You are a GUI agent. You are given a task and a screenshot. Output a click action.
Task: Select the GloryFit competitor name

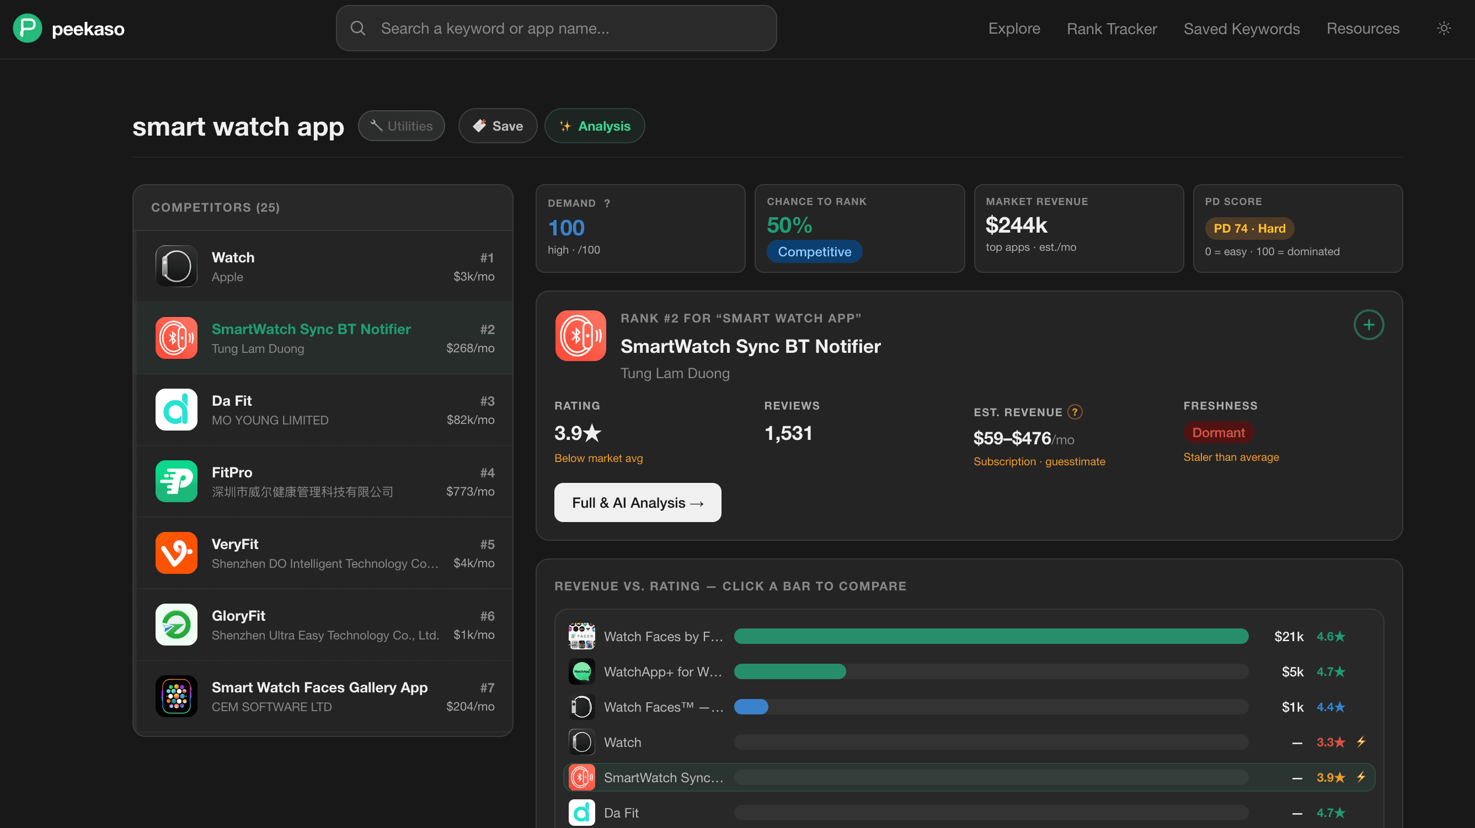[238, 616]
